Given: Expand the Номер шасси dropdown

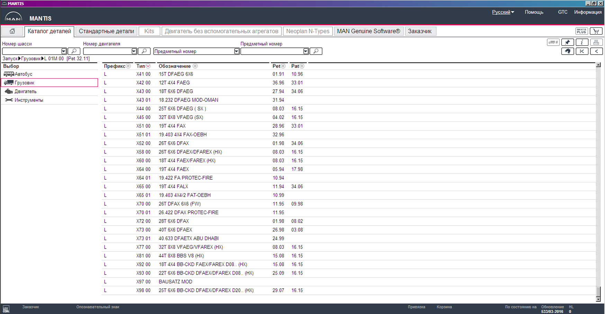Looking at the screenshot, I should (64, 51).
